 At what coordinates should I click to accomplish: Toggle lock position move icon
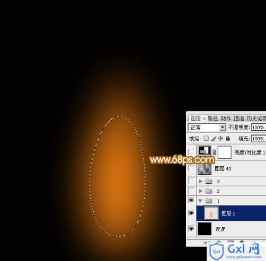220,138
